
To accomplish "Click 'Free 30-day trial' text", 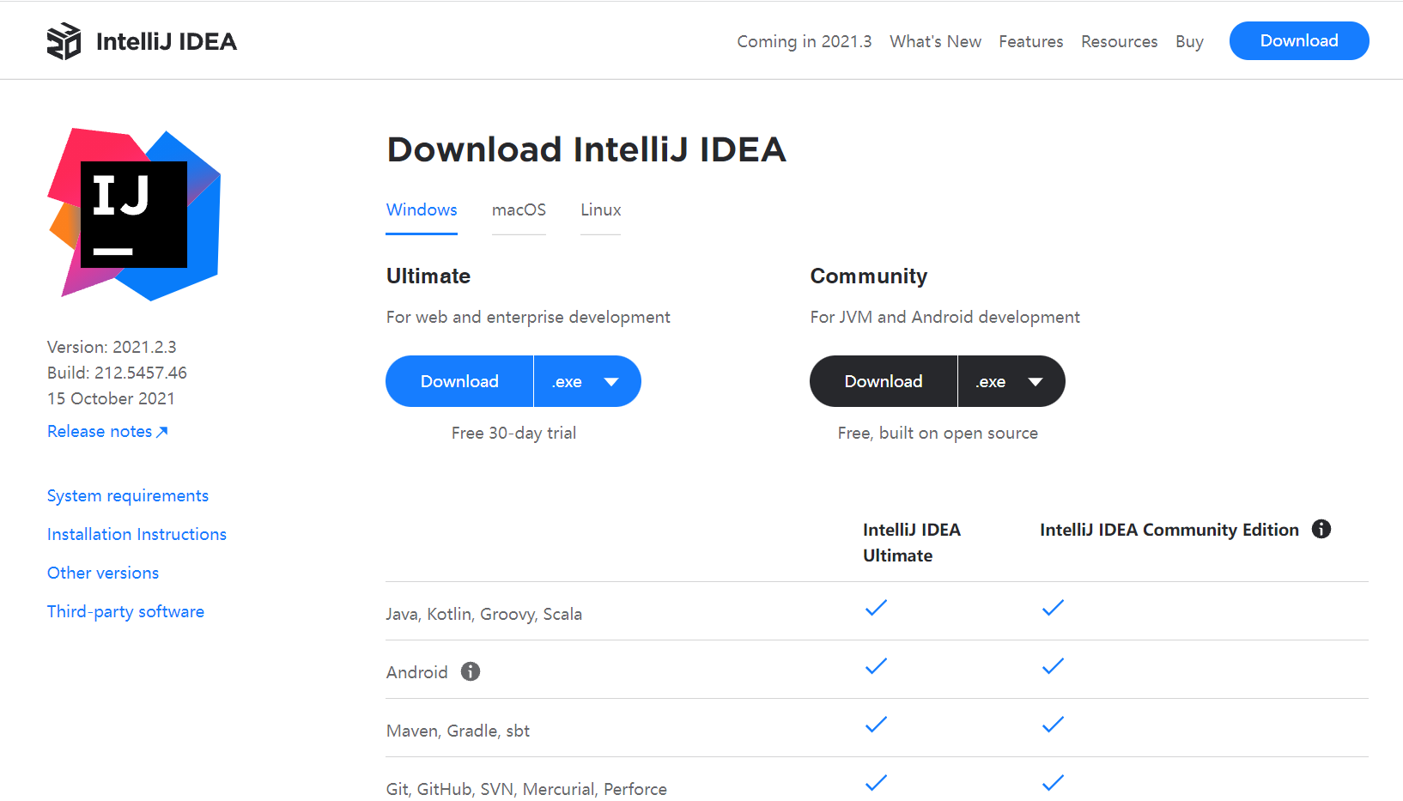I will tap(513, 433).
